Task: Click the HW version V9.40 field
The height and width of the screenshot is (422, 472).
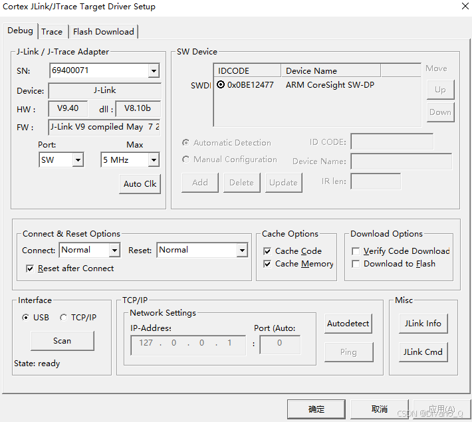Action: [68, 109]
